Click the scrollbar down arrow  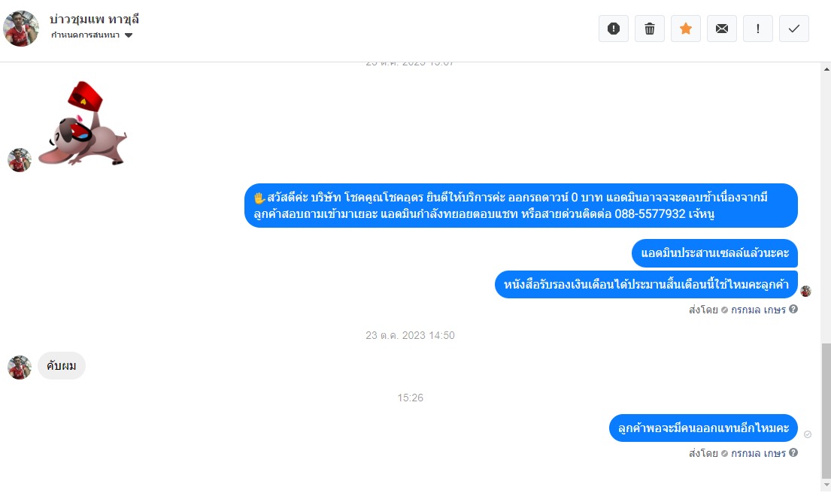[826, 485]
